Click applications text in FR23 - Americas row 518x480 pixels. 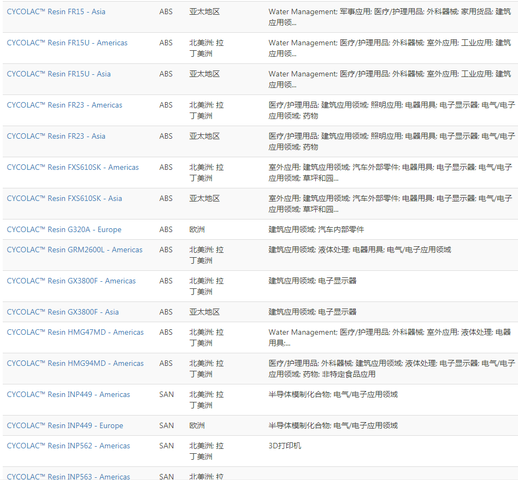coord(392,110)
